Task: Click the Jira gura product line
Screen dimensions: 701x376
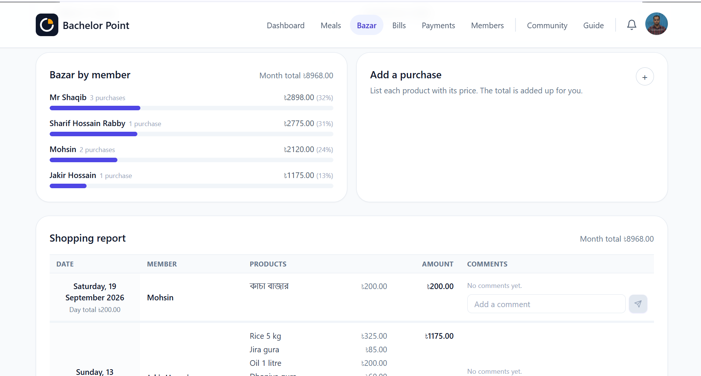Action: (264, 350)
